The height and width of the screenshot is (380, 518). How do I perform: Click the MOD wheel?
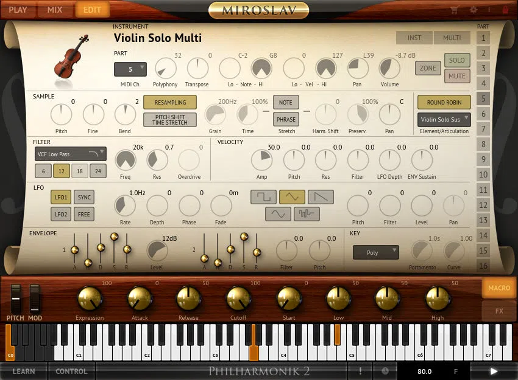(x=34, y=299)
